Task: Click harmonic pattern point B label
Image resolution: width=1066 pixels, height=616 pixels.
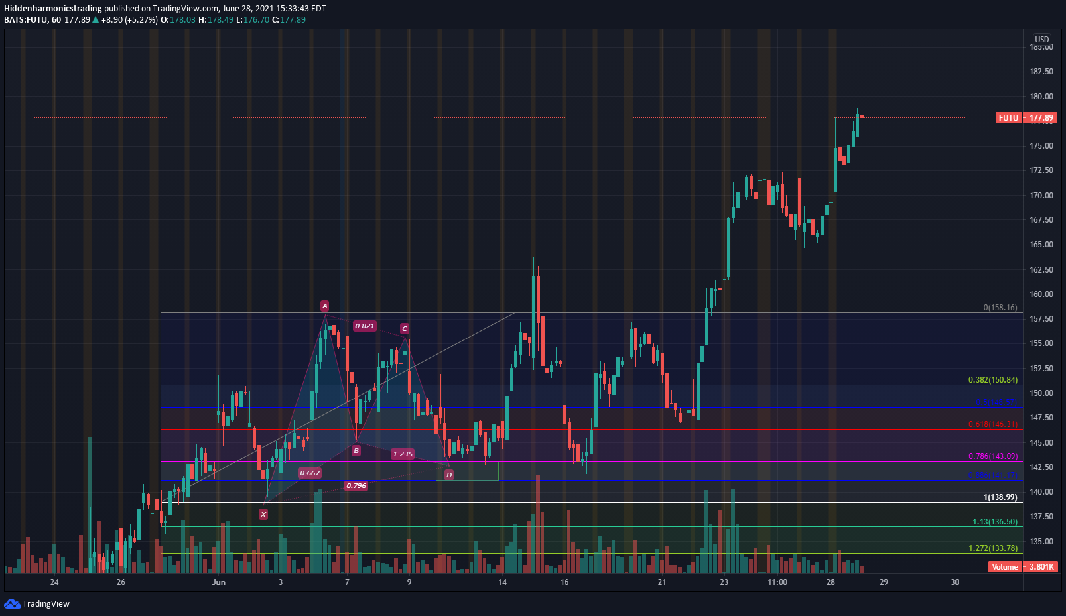Action: pyautogui.click(x=356, y=450)
